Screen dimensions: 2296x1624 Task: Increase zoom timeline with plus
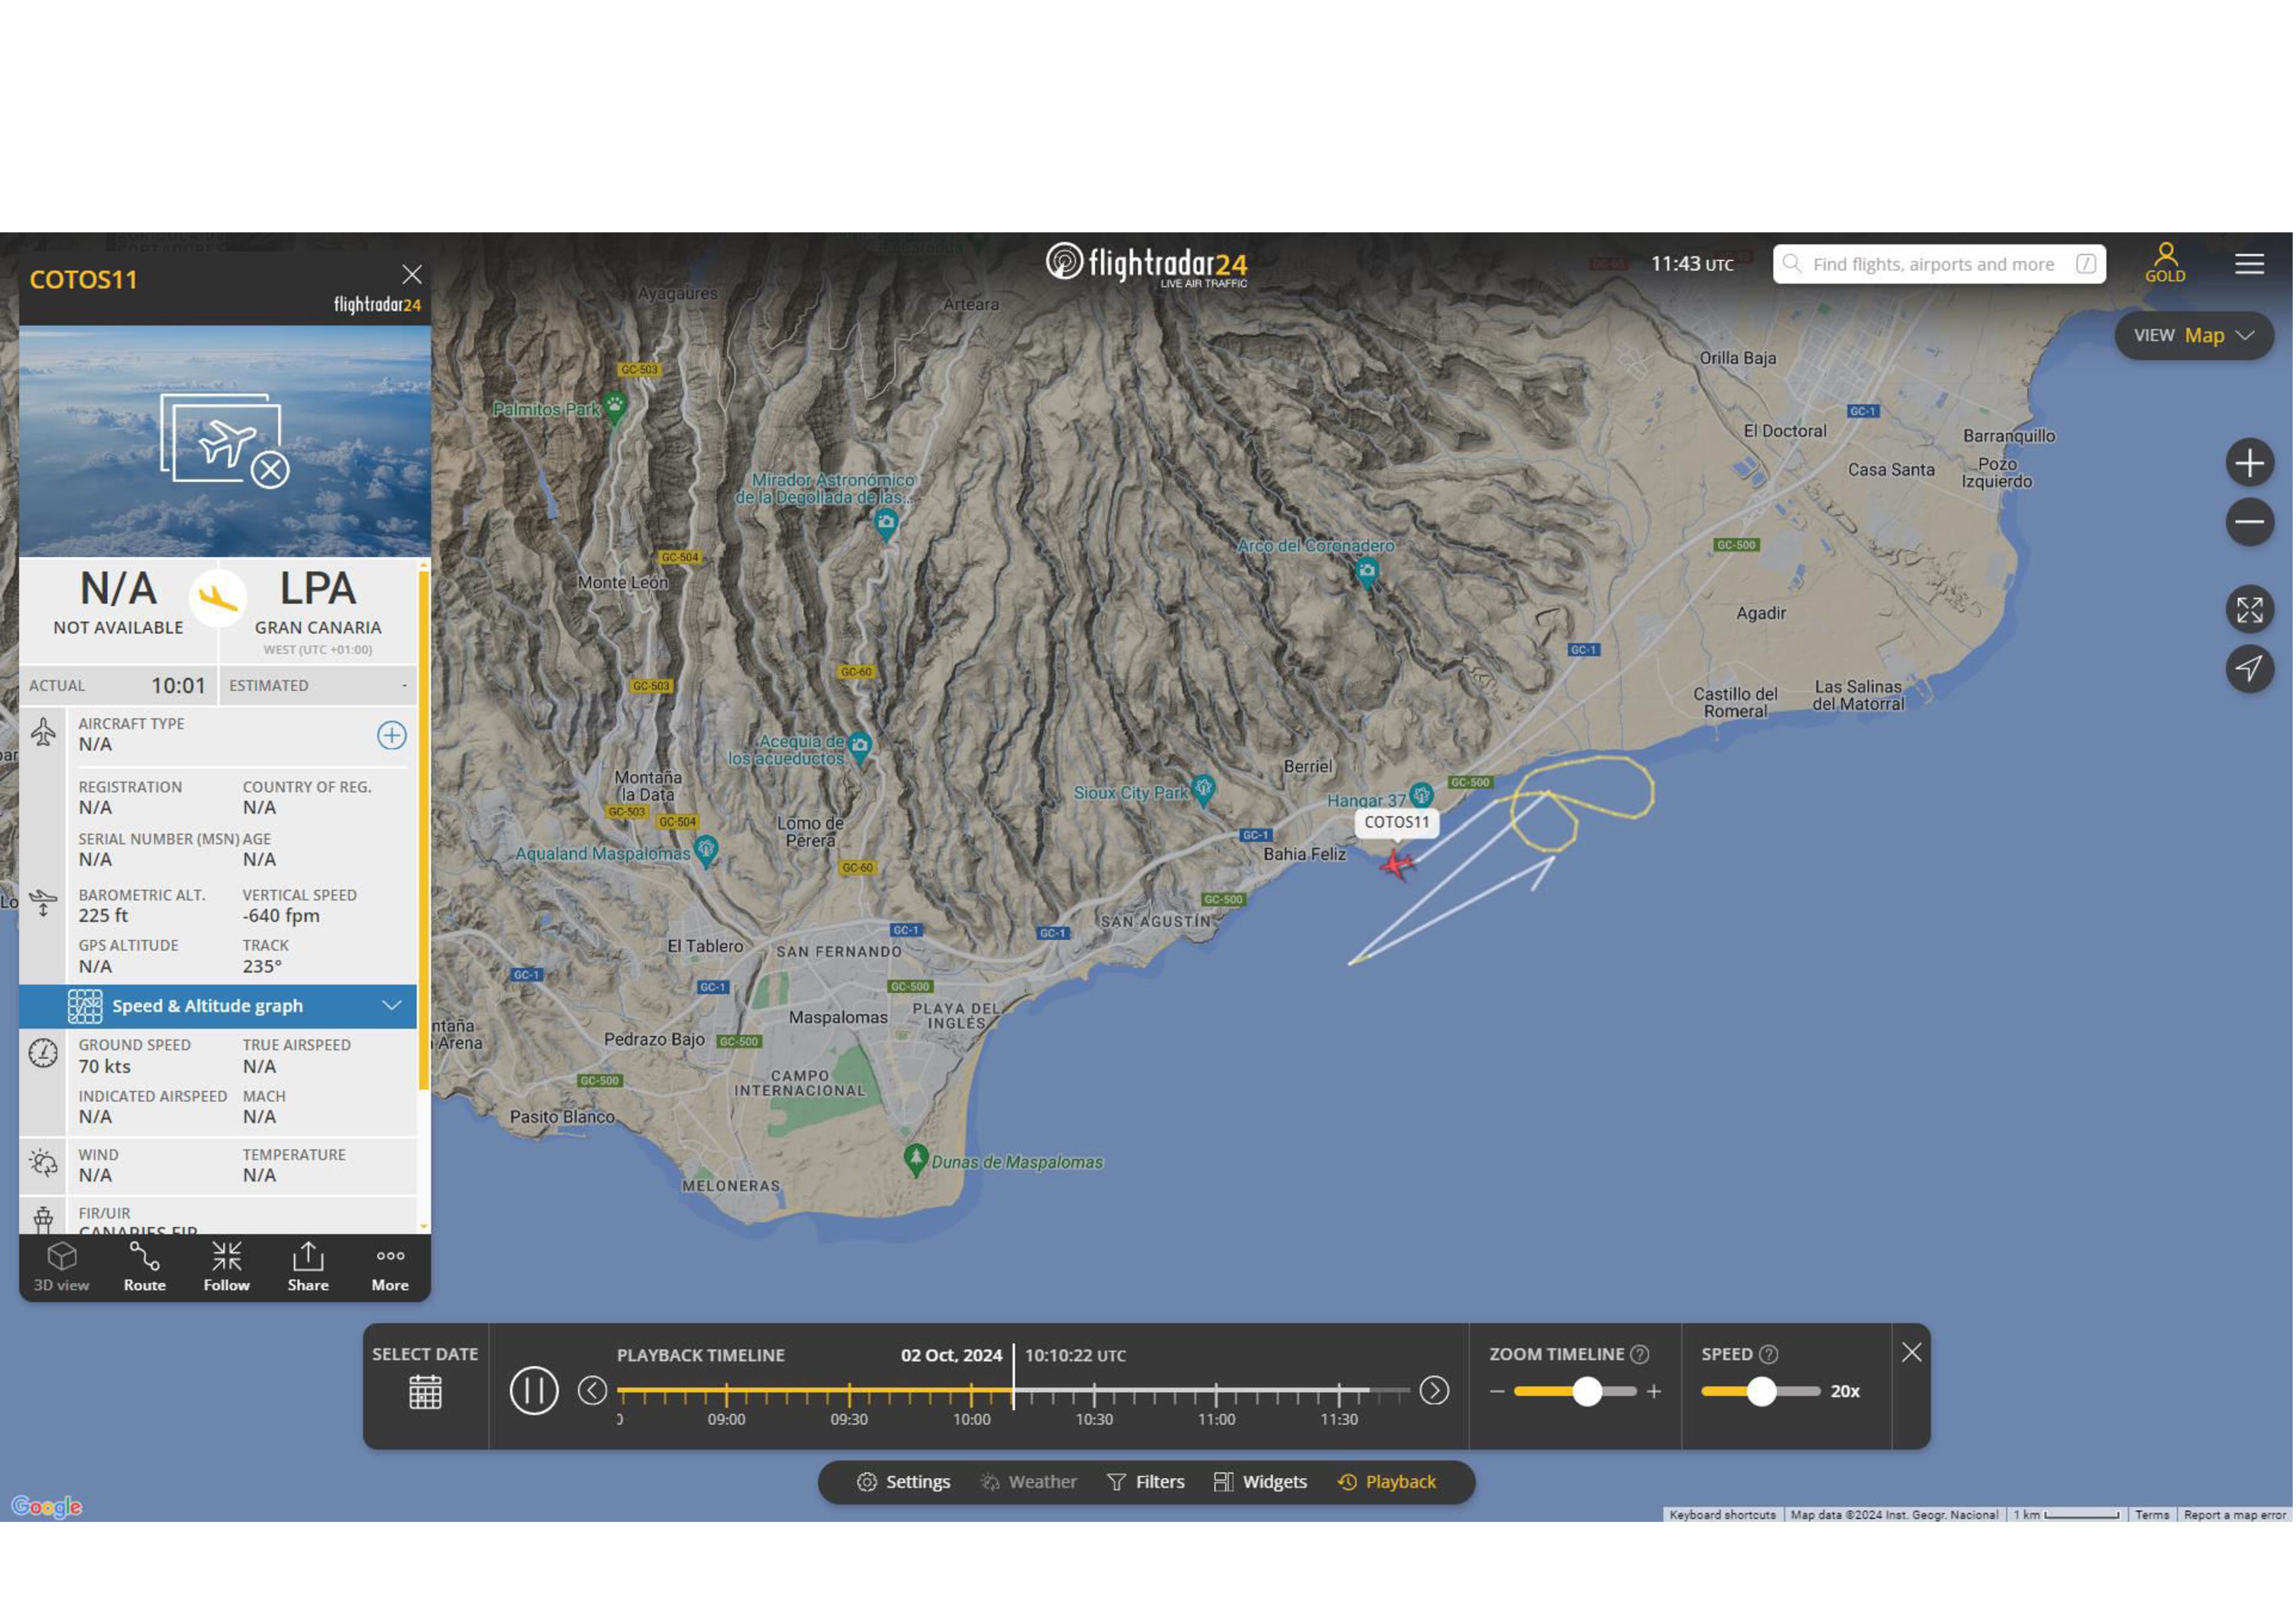pyautogui.click(x=1654, y=1391)
